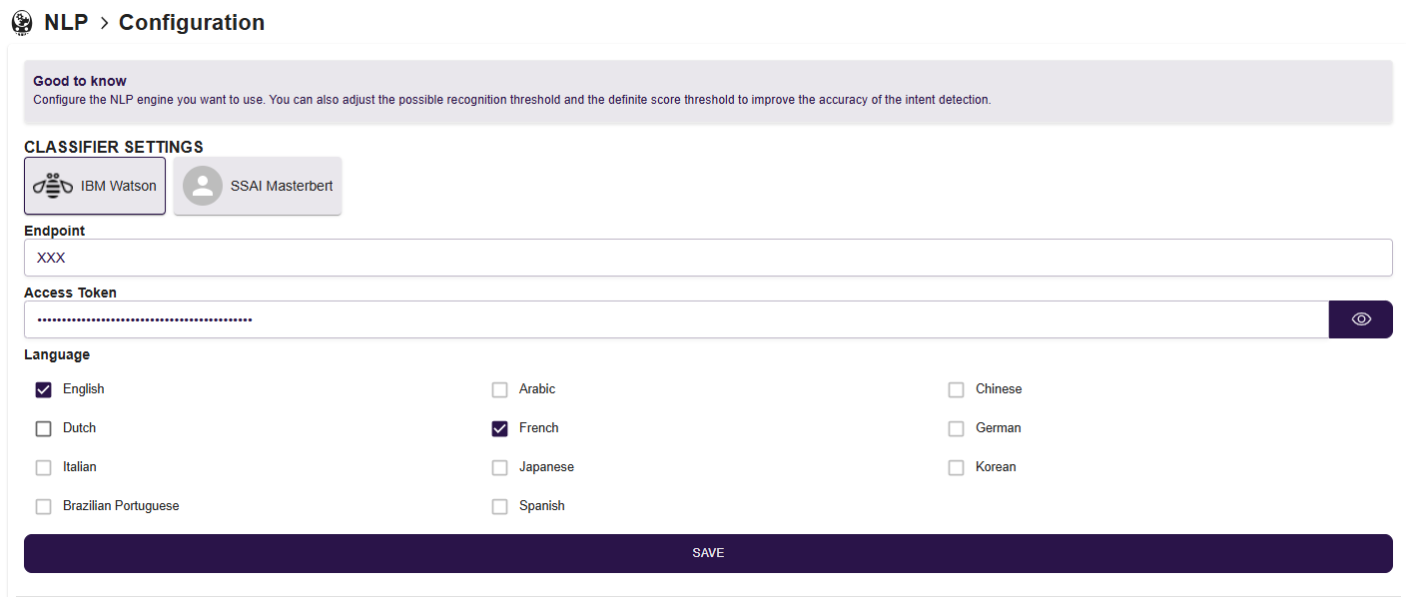Check the Japanese language checkbox
Screen dimensions: 1406x597
499,467
